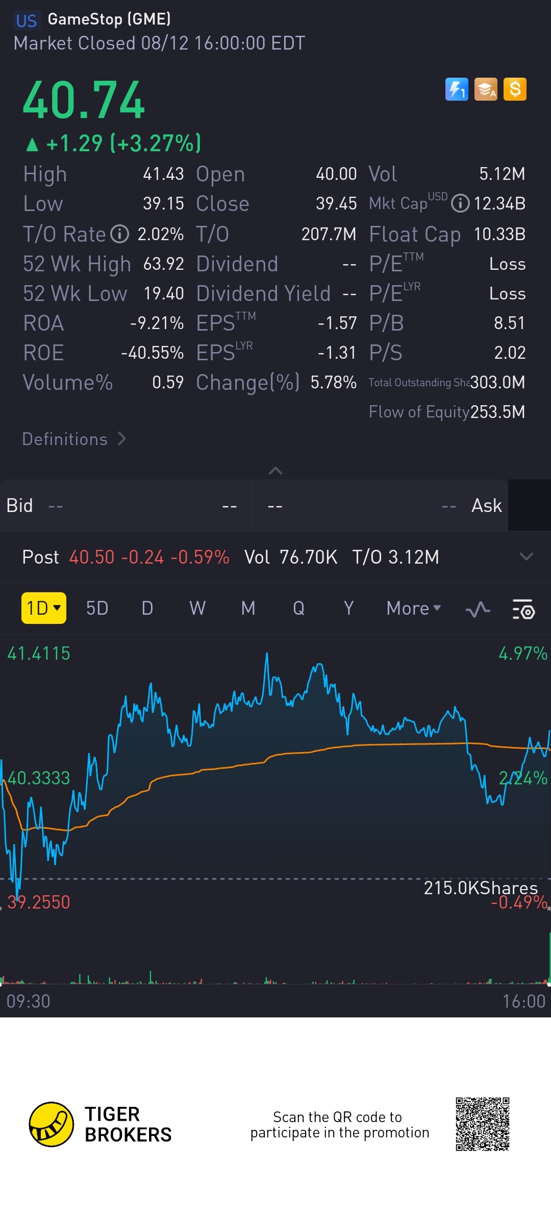Tap the 39.2550 chart low label
Screen dimensions: 551x1232
pos(39,902)
